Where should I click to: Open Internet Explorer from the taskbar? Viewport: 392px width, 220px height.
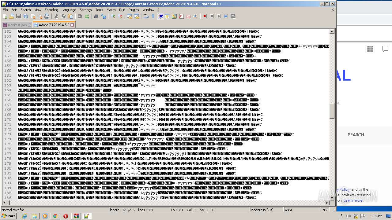point(24,216)
